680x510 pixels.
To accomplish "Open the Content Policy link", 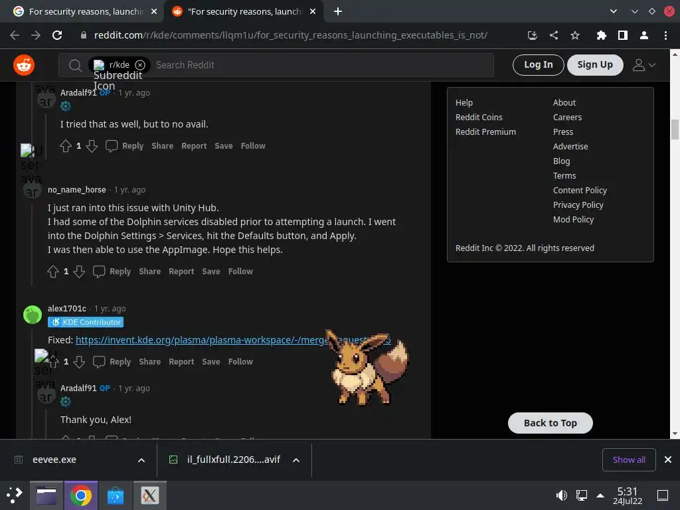I will 580,191.
